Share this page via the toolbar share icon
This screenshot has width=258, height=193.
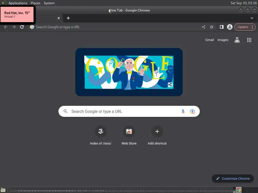[x=204, y=27]
